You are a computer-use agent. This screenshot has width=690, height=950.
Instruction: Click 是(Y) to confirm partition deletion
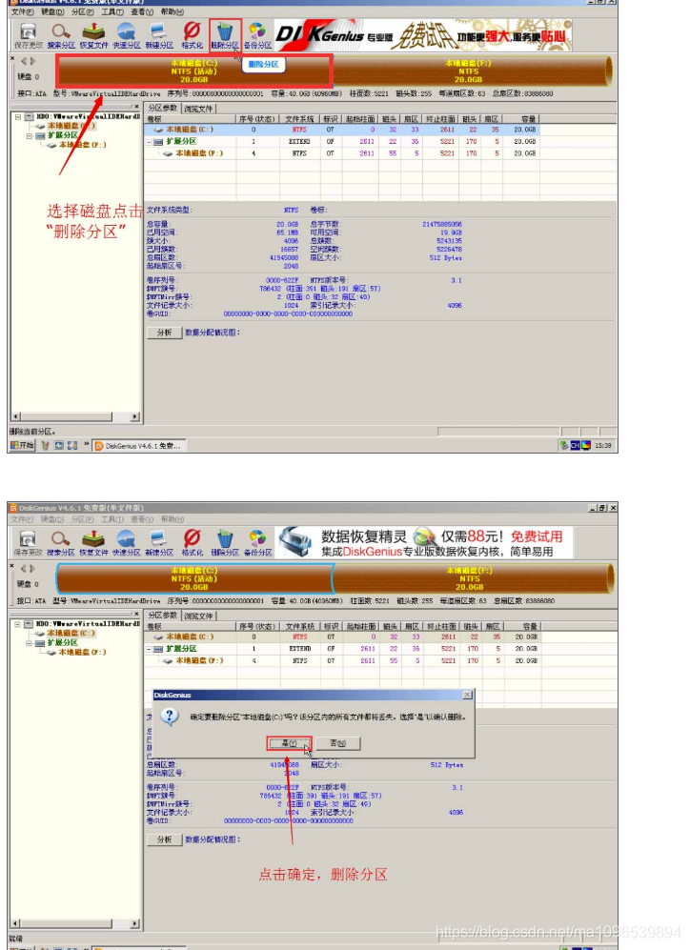coord(289,743)
